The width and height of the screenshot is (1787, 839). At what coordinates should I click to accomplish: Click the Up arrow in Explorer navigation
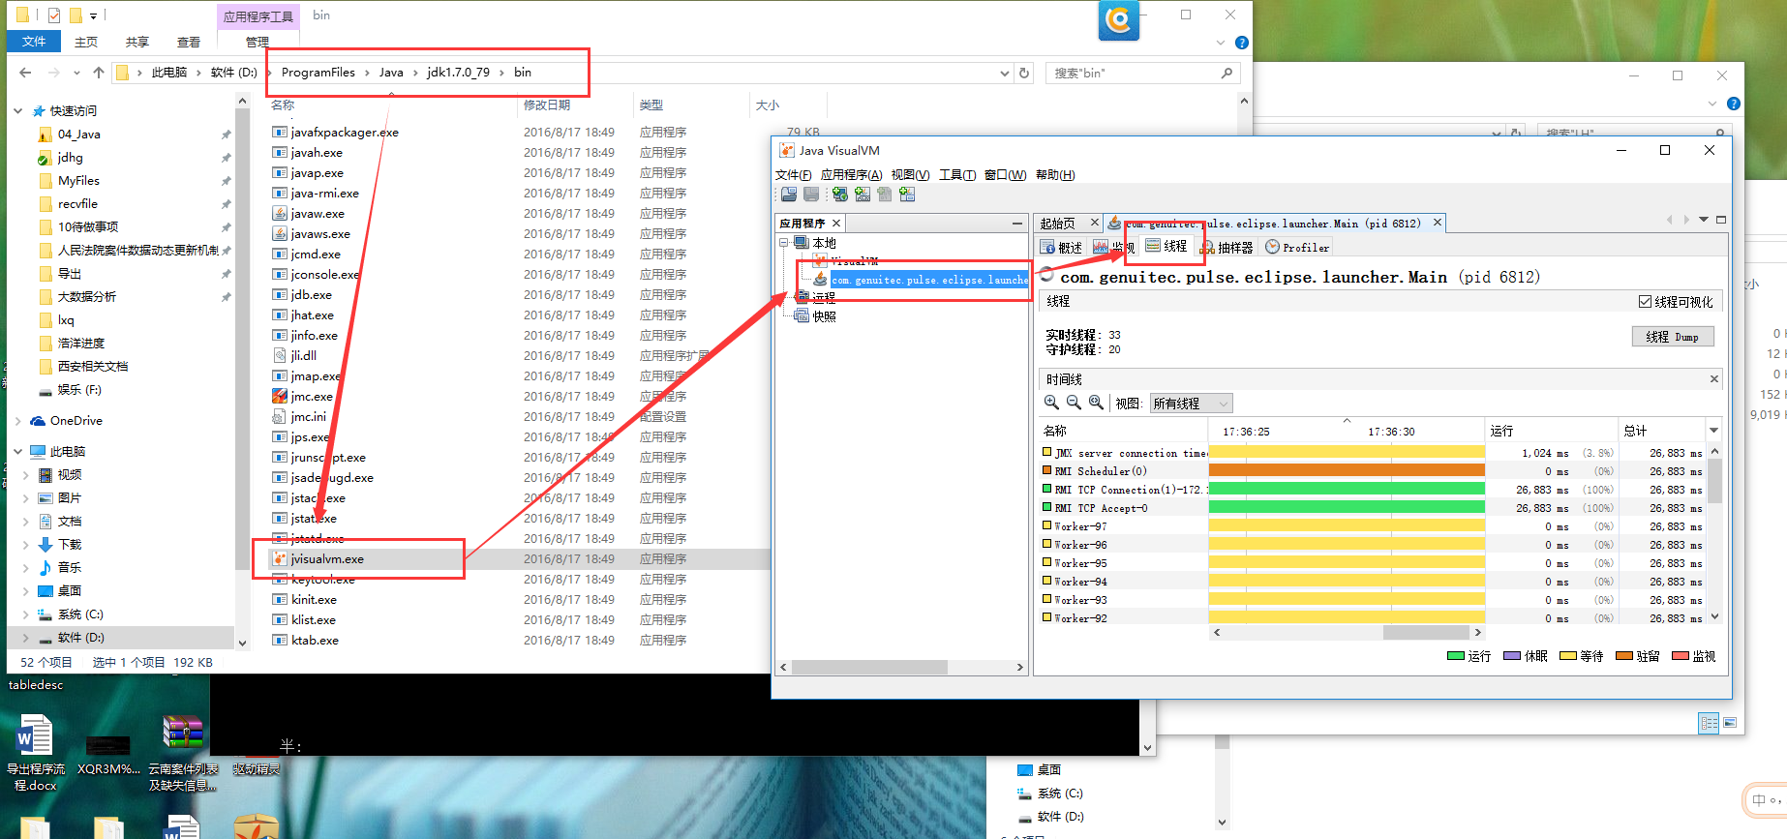[98, 73]
